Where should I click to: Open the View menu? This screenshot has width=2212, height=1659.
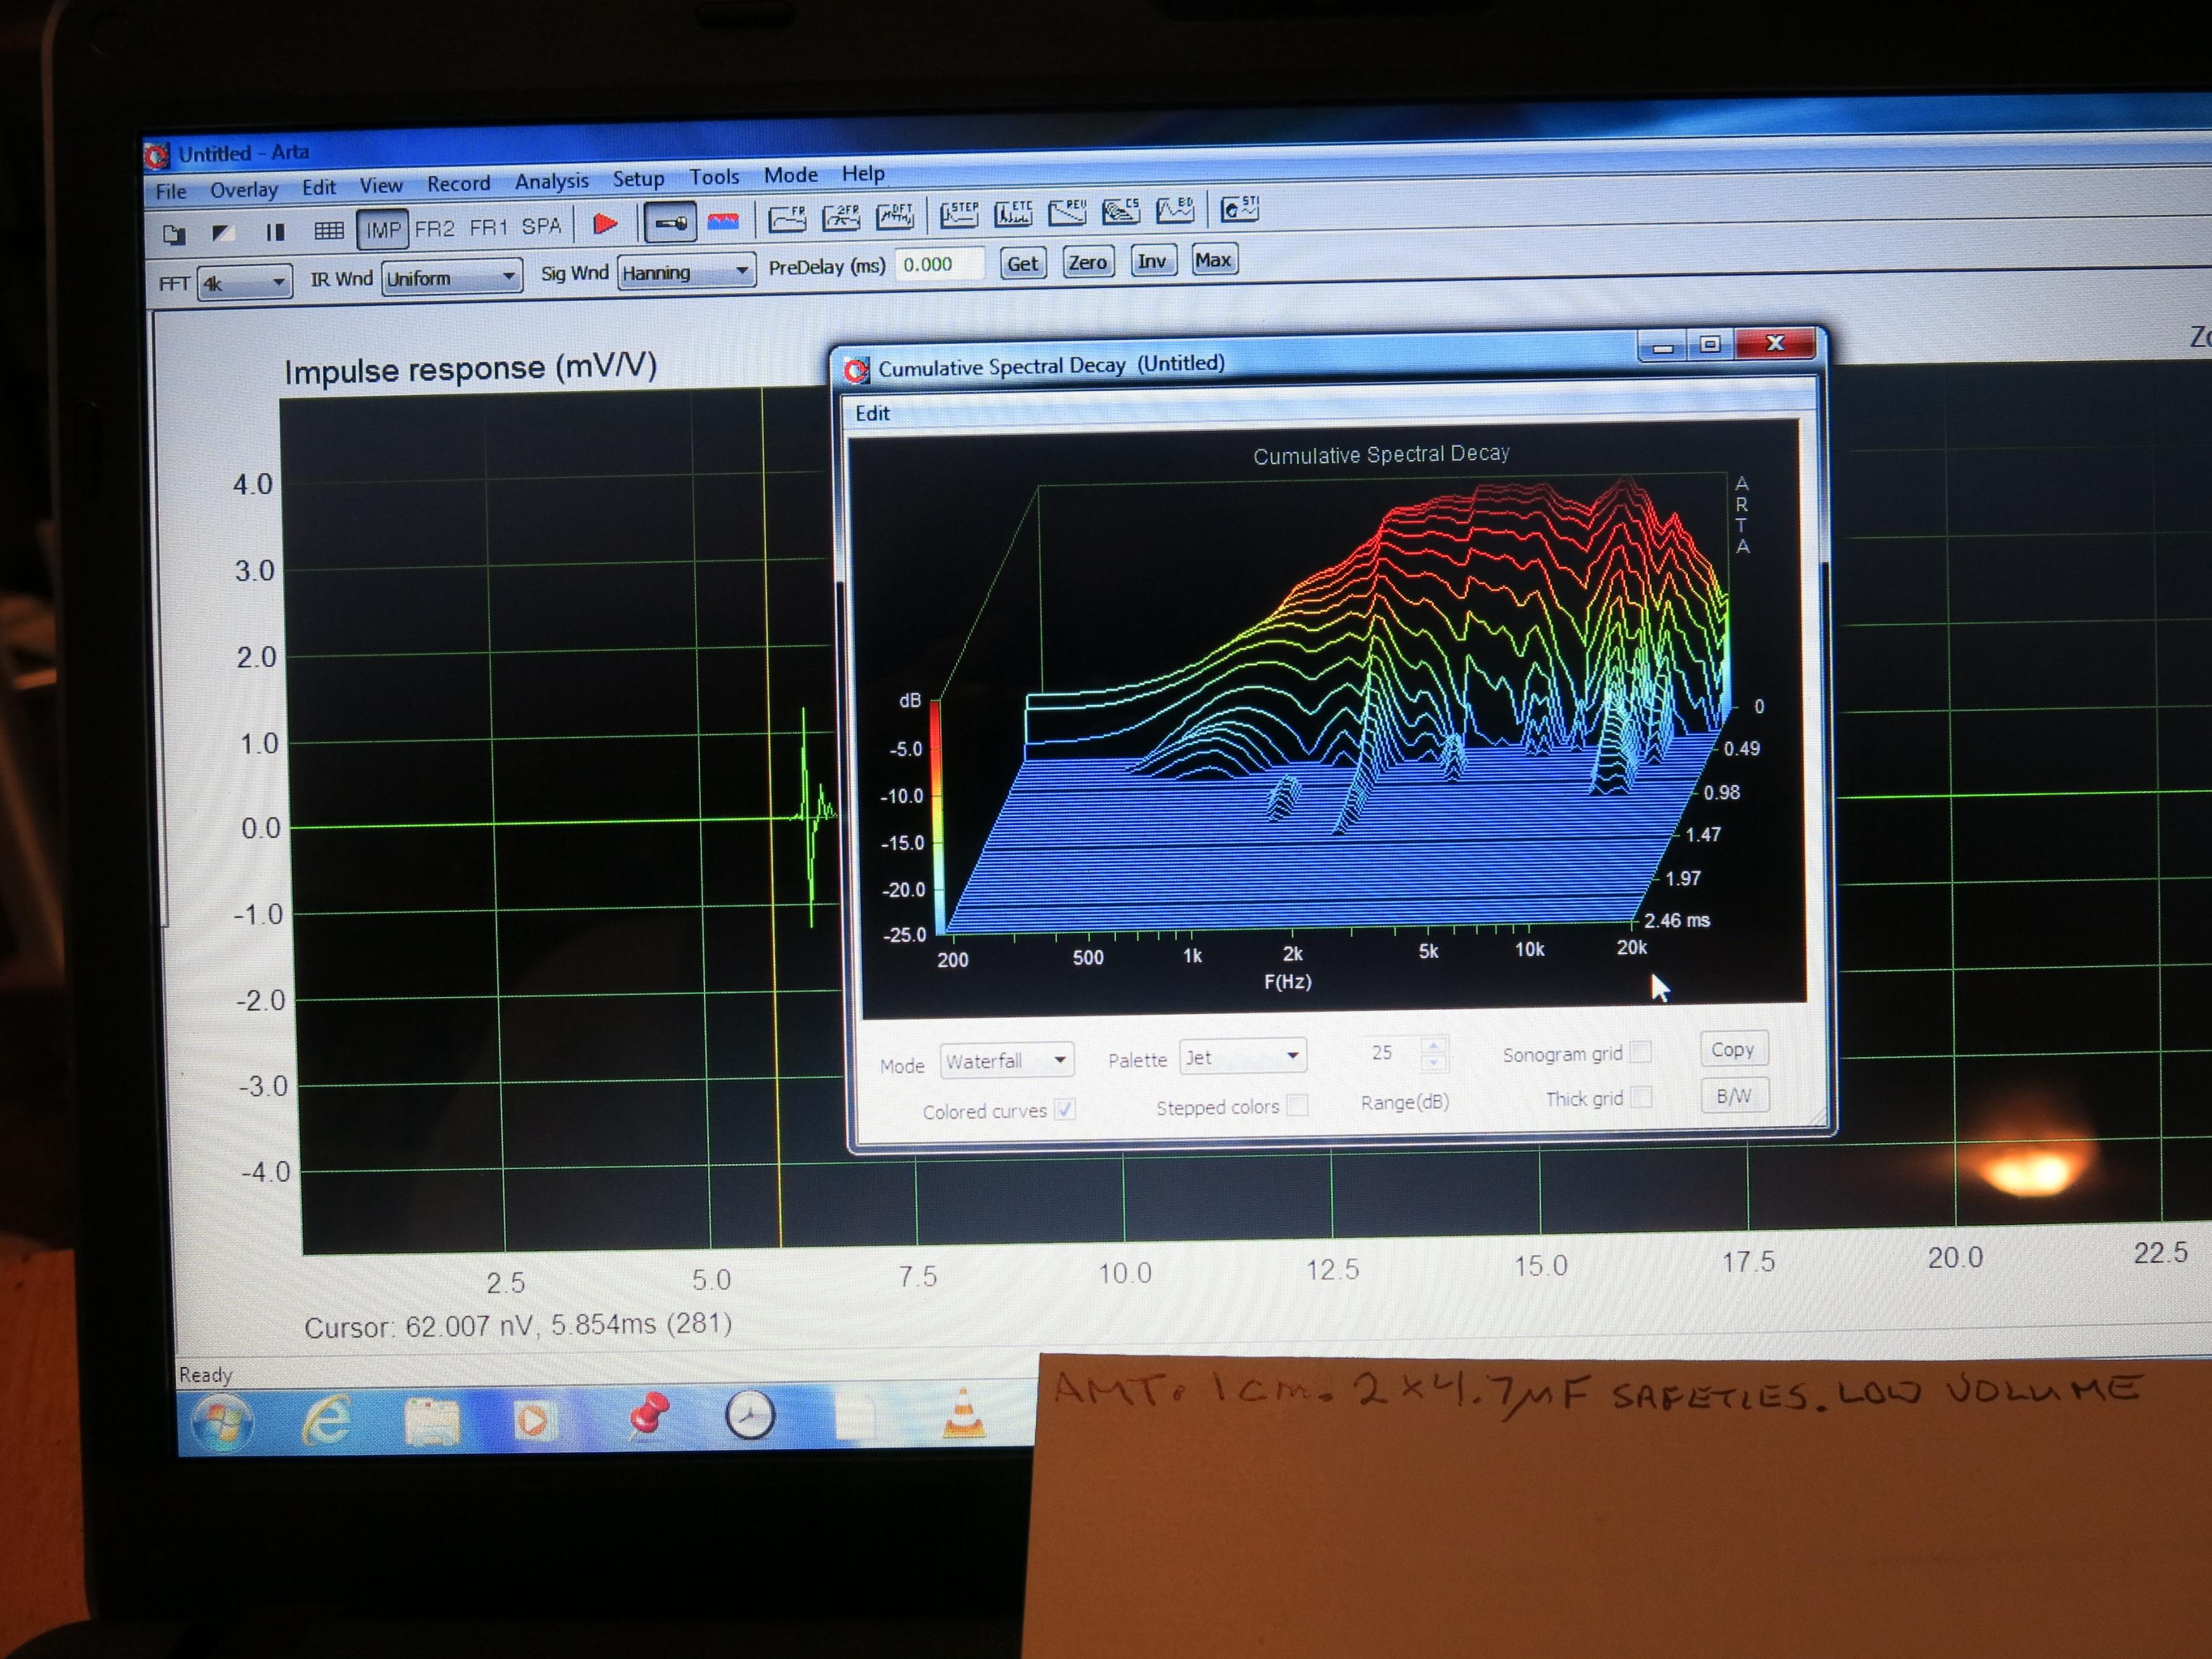tap(381, 185)
